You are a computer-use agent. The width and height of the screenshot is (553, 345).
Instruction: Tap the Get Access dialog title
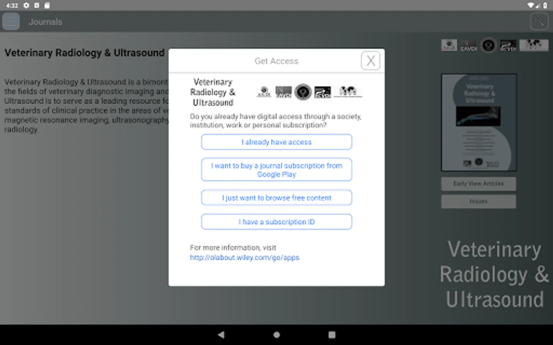pos(276,61)
